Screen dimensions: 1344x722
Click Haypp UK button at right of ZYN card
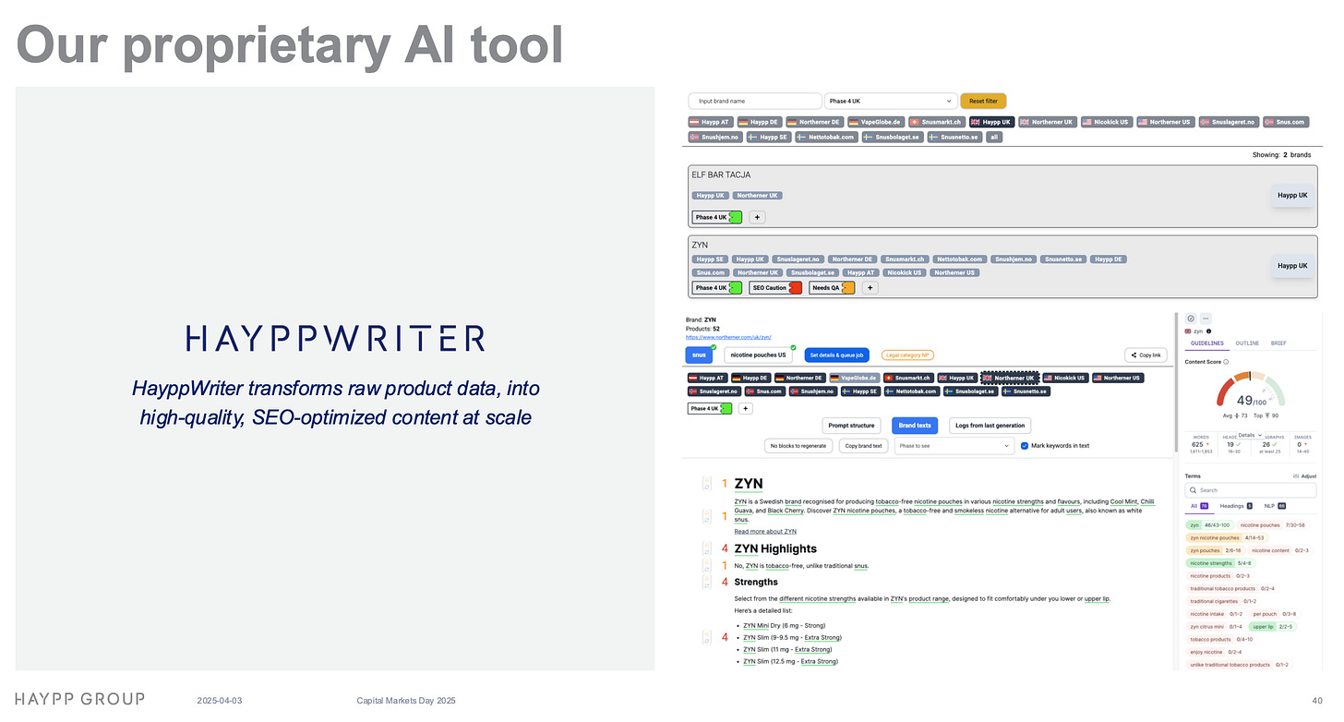(x=1292, y=266)
